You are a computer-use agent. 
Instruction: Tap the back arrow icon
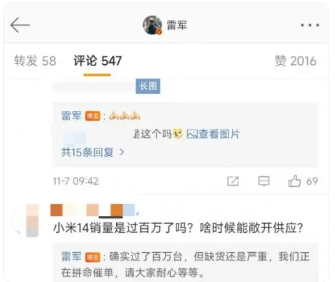(20, 25)
